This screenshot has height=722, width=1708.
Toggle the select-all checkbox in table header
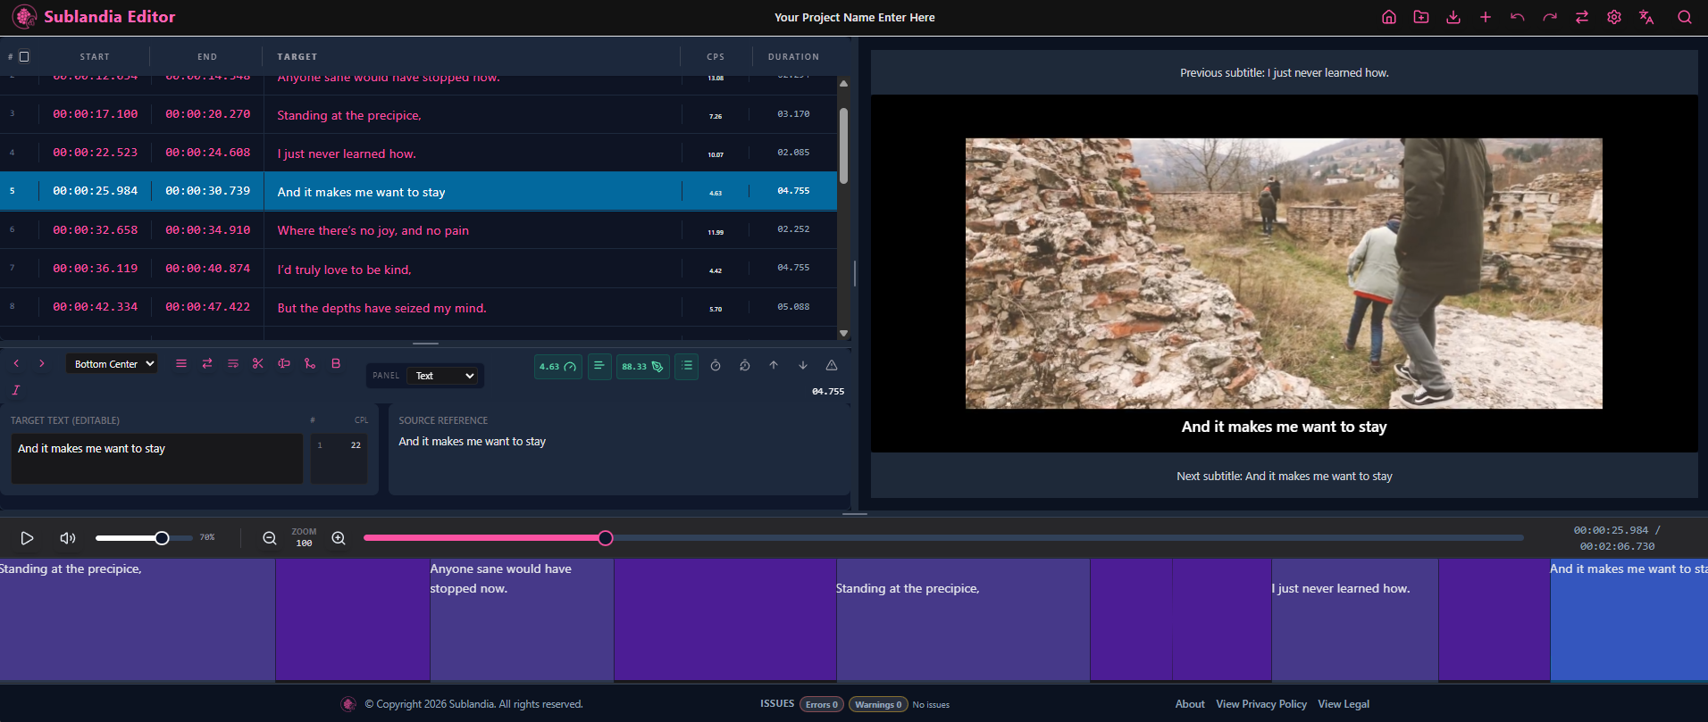(x=24, y=56)
